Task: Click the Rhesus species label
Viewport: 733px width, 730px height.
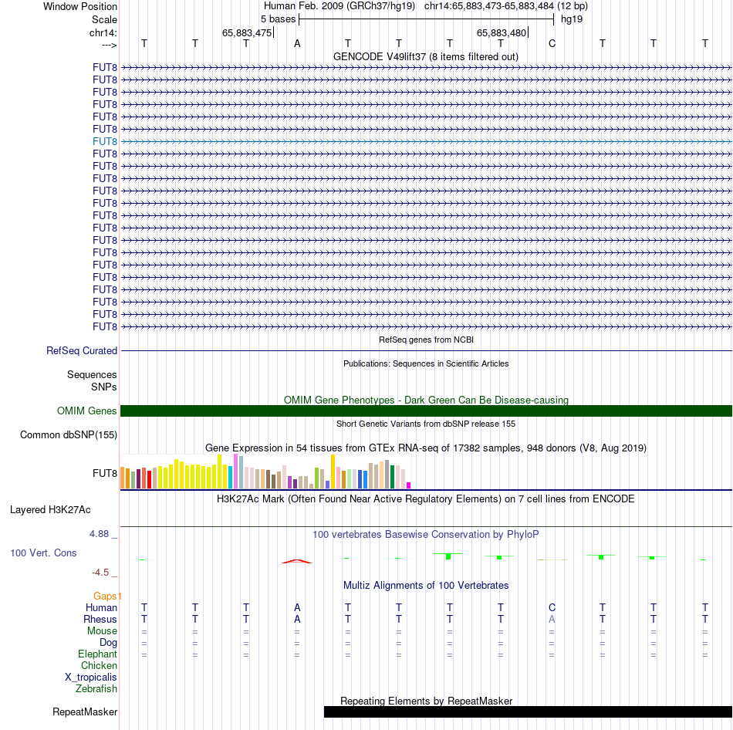Action: [x=100, y=619]
